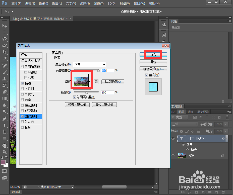
Task: Open the 滤镜 menu
Action: click(98, 4)
